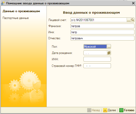Image resolution: width=136 pixels, height=114 pixels.
Task: Open the calendar icon for Дата рождения
Action: (x=109, y=53)
